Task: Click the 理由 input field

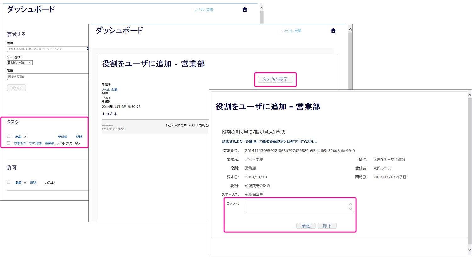Action: click(x=48, y=76)
